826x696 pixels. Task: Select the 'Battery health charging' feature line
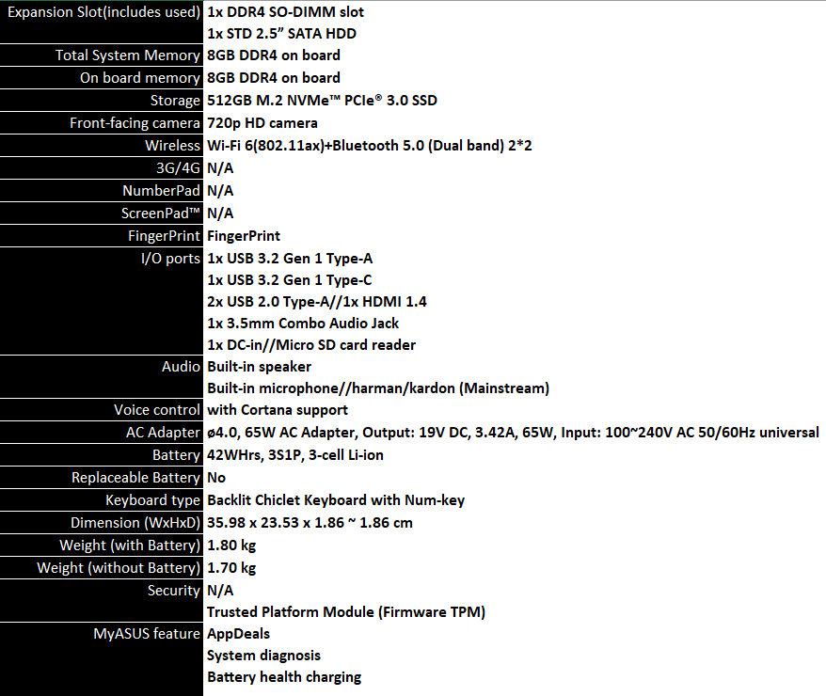[x=284, y=677]
